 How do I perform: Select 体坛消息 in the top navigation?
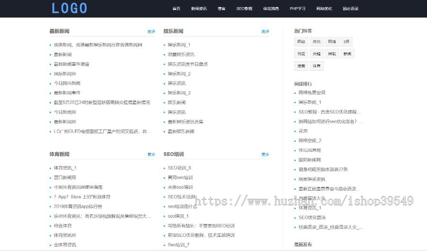tap(271, 9)
